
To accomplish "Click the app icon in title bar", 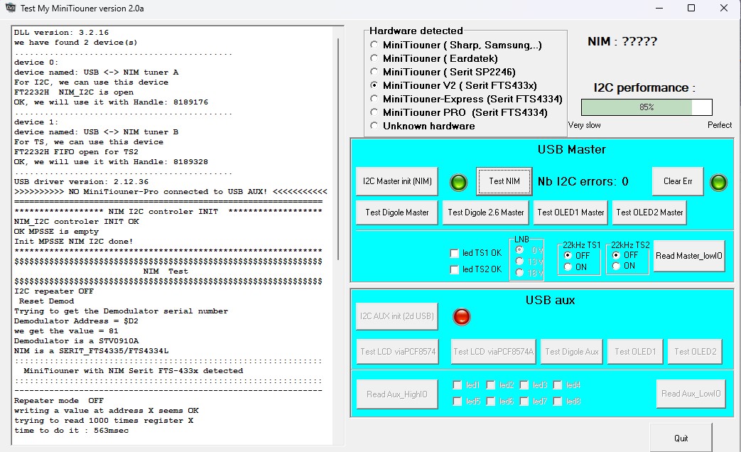I will coord(9,8).
